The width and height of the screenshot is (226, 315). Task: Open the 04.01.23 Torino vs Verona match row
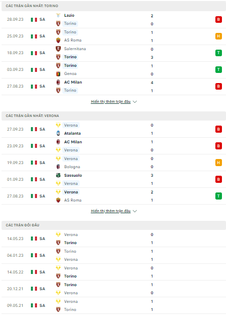click(x=114, y=255)
